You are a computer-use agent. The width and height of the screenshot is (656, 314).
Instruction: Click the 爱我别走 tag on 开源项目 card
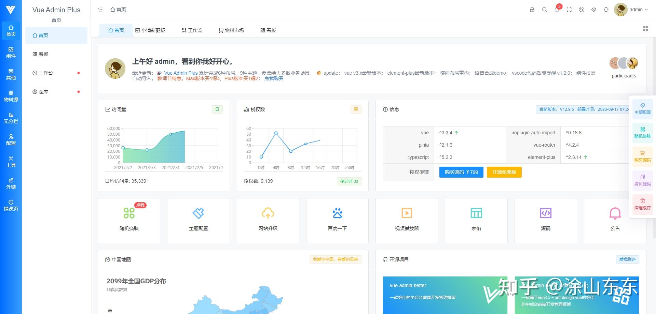pos(628,259)
